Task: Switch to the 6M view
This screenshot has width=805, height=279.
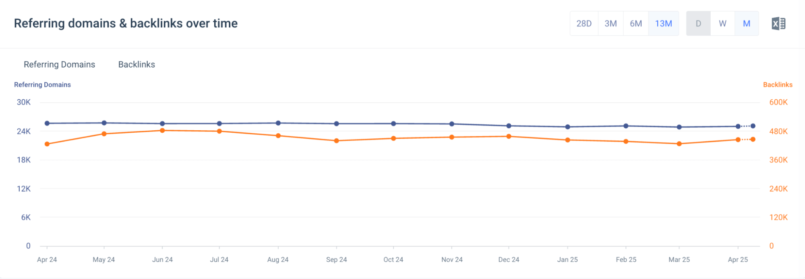Action: pos(635,23)
